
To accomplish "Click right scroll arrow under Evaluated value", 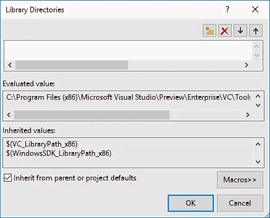I will pyautogui.click(x=247, y=115).
